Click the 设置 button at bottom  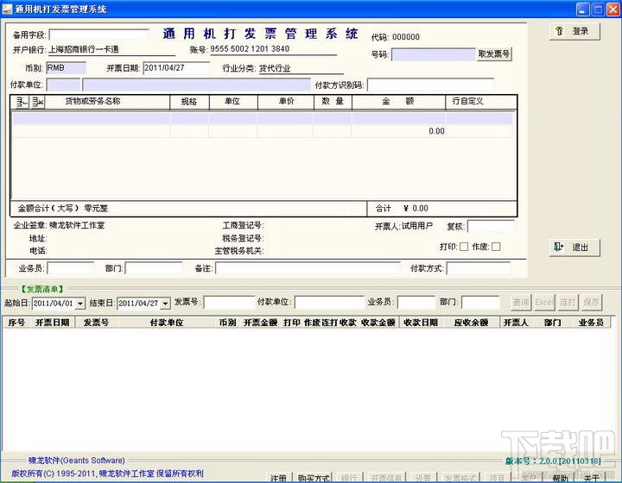(423, 478)
